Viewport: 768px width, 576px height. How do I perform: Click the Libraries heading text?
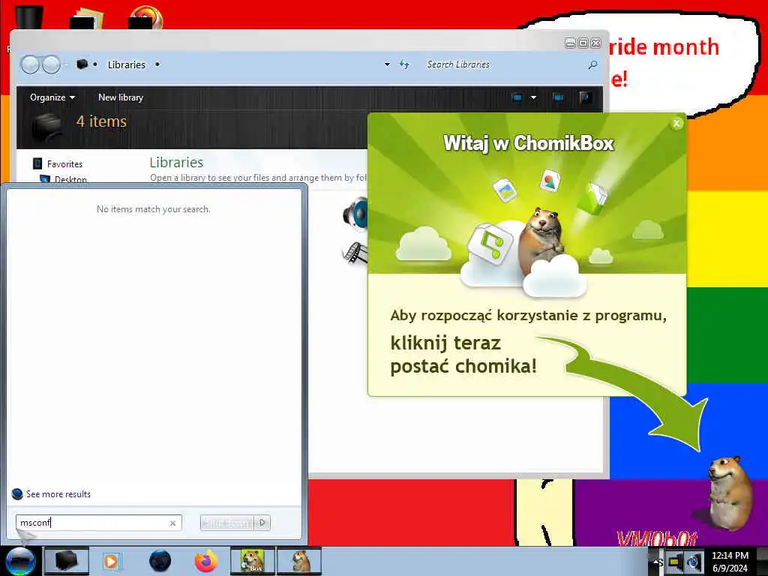pyautogui.click(x=176, y=162)
